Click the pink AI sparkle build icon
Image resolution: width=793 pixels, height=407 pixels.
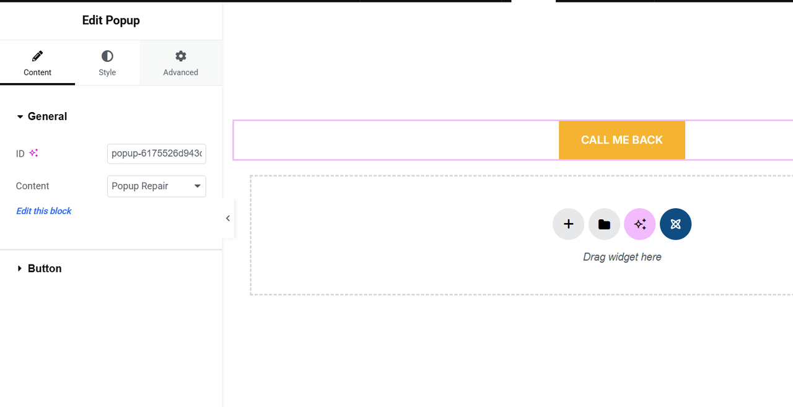(640, 224)
